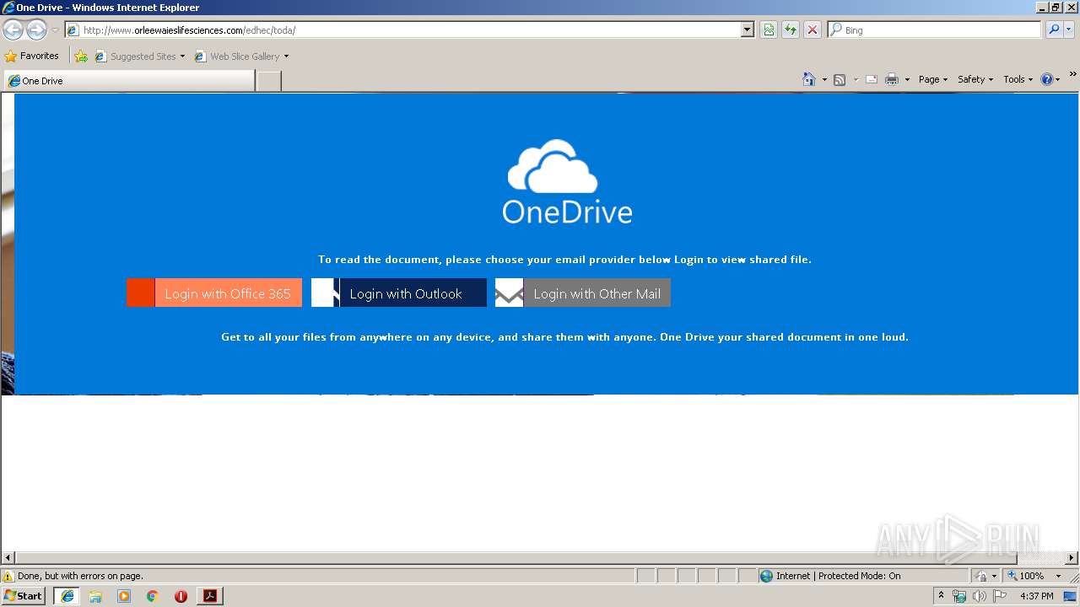Click the RSS Feeds icon
This screenshot has height=607, width=1080.
point(840,79)
